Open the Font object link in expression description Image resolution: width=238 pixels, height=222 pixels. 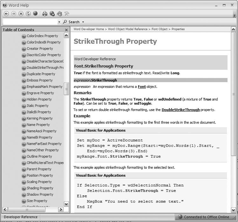pyautogui.click(x=142, y=87)
